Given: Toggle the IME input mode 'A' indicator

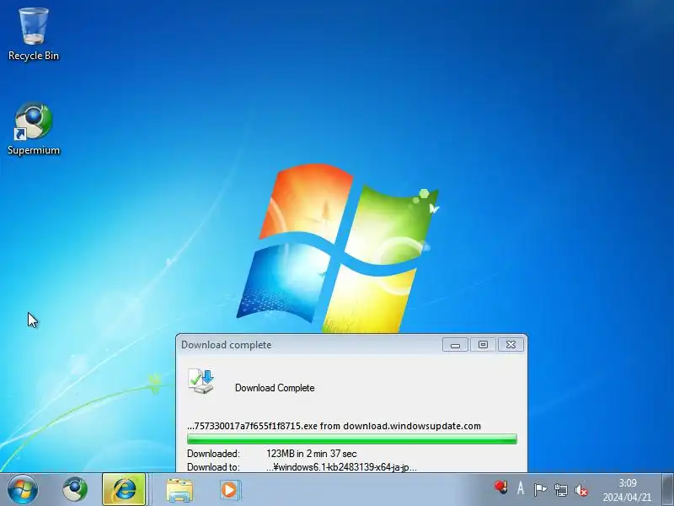Looking at the screenshot, I should pos(521,488).
